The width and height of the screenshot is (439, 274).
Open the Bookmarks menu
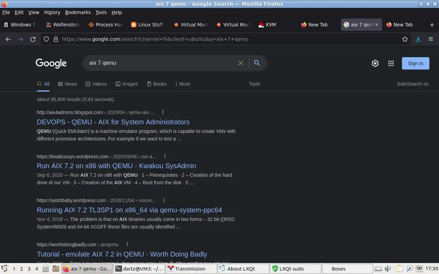click(x=78, y=12)
